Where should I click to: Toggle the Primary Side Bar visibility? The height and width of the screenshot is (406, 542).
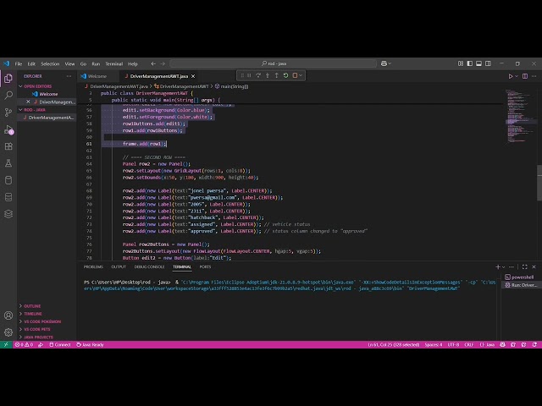pos(469,63)
